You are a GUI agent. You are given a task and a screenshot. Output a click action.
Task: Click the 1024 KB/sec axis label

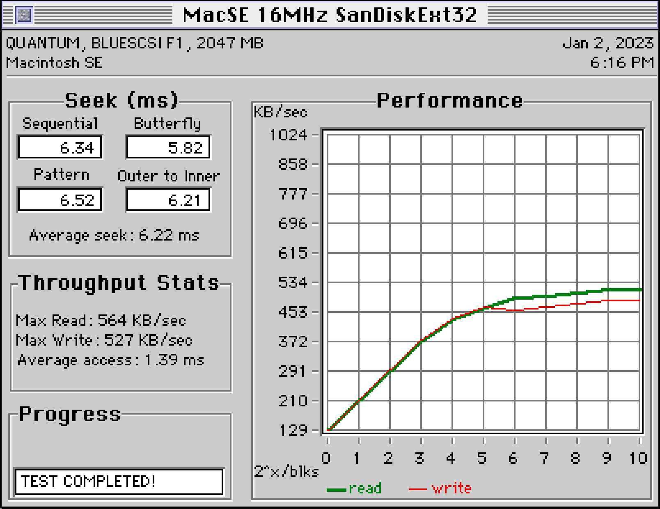coord(288,135)
